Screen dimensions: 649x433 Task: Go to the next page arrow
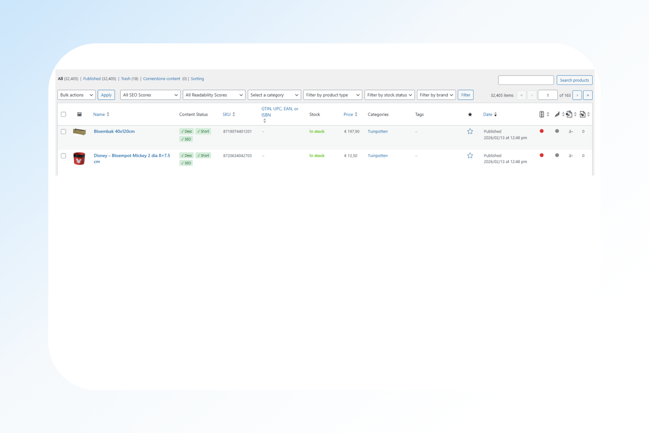tap(577, 95)
